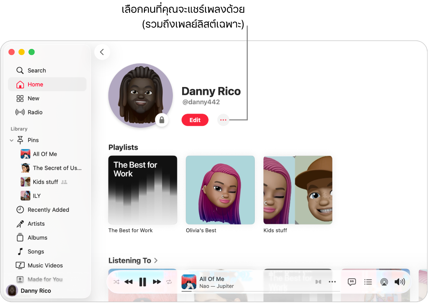
Task: Open the AirPlay device picker
Action: click(x=384, y=282)
